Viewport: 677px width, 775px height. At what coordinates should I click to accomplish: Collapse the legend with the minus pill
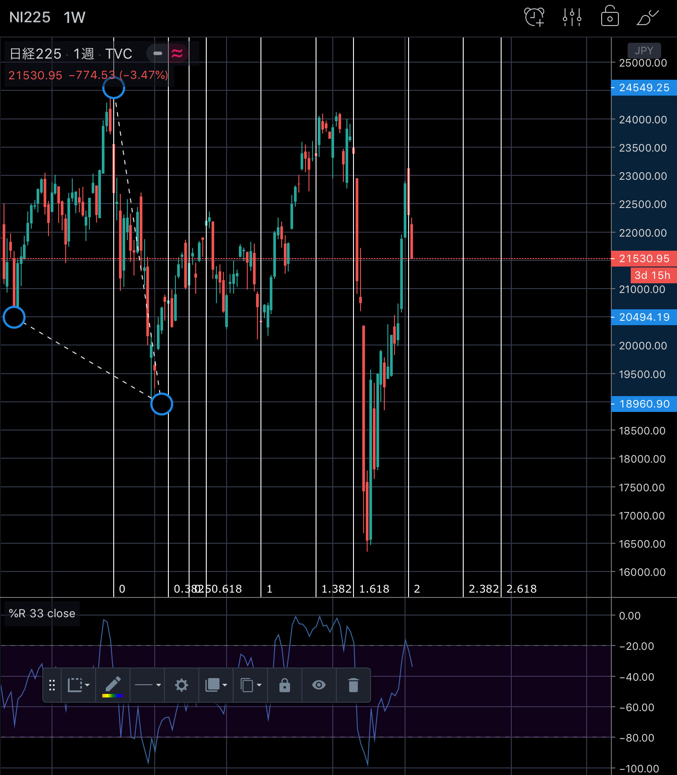(157, 54)
